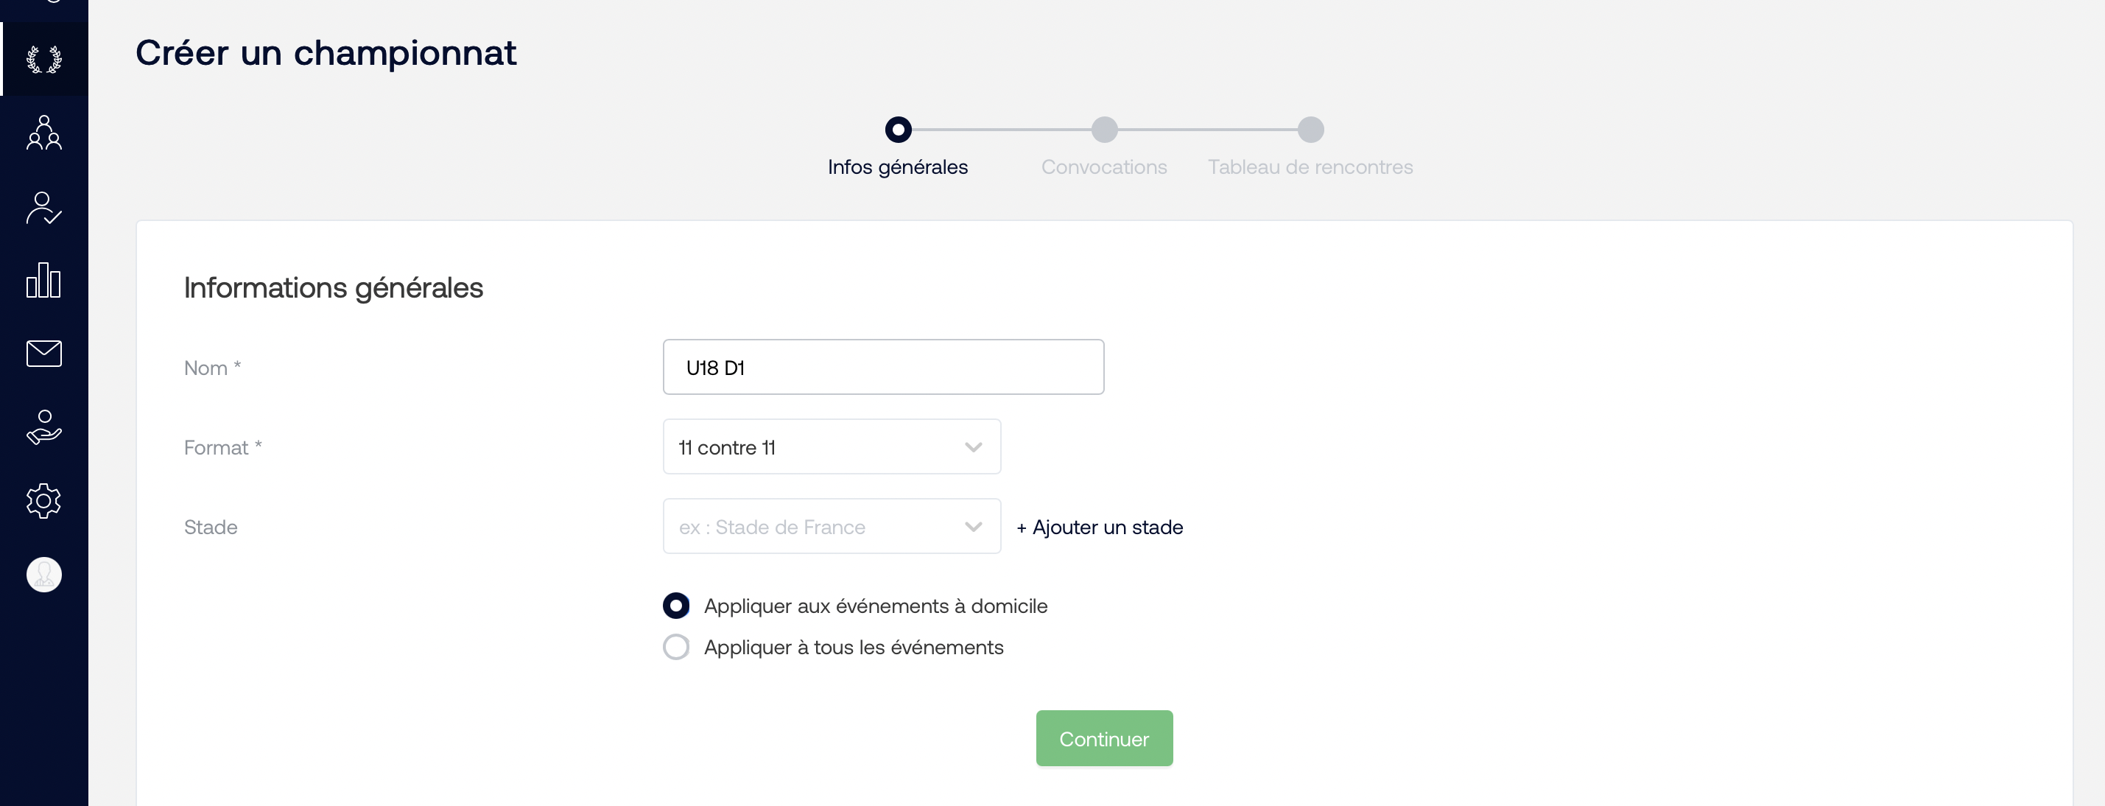Expand the Format dropdown 11 contre 11
The width and height of the screenshot is (2105, 806).
pyautogui.click(x=832, y=446)
